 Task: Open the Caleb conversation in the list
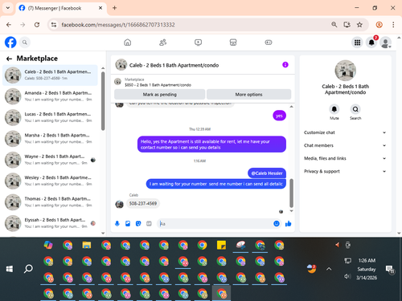tap(50, 75)
